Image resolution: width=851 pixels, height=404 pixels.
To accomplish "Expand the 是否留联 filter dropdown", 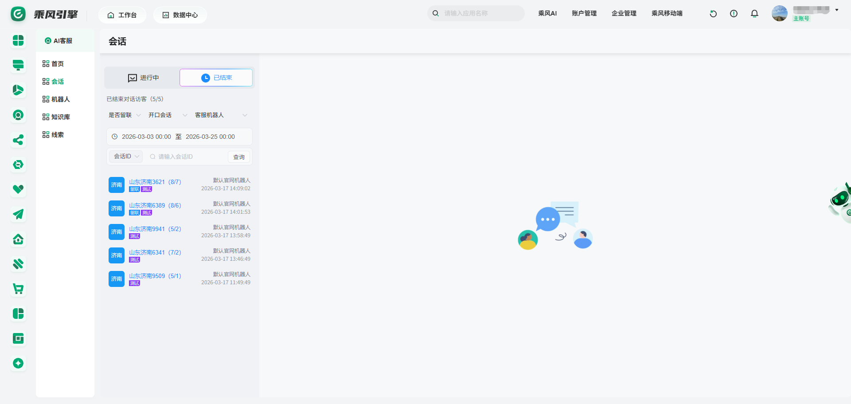I will pos(125,115).
